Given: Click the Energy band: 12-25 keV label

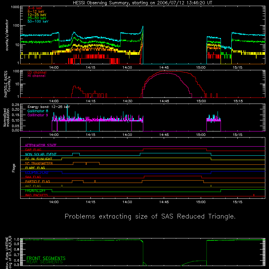Looking at the screenshot, I should click(x=49, y=107).
